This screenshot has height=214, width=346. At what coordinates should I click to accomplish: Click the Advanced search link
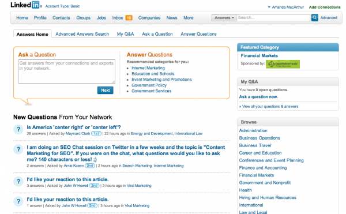pos(329,18)
